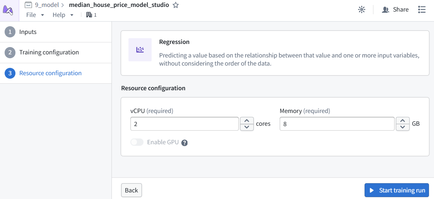Click the Model Studio app logo icon
Screen dimensions: 434x199
(8, 10)
